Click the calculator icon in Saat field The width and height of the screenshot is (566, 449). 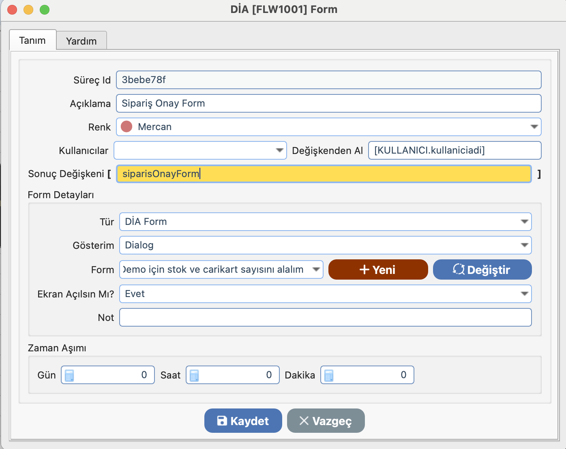(x=194, y=375)
